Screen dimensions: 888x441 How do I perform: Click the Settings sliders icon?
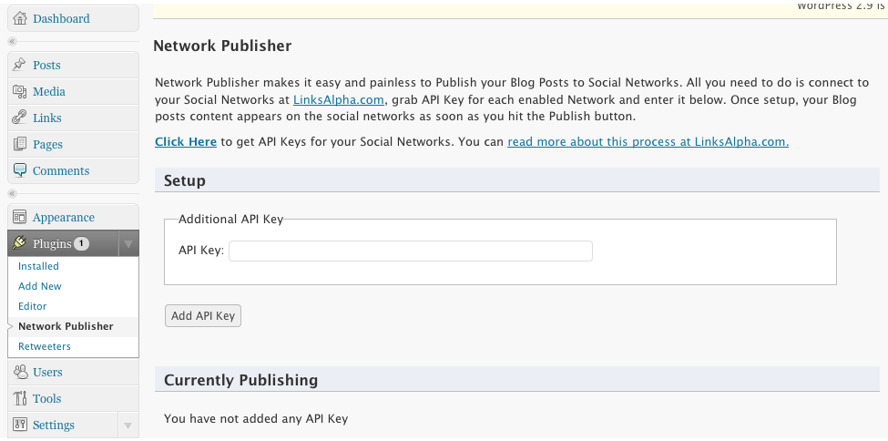click(20, 425)
